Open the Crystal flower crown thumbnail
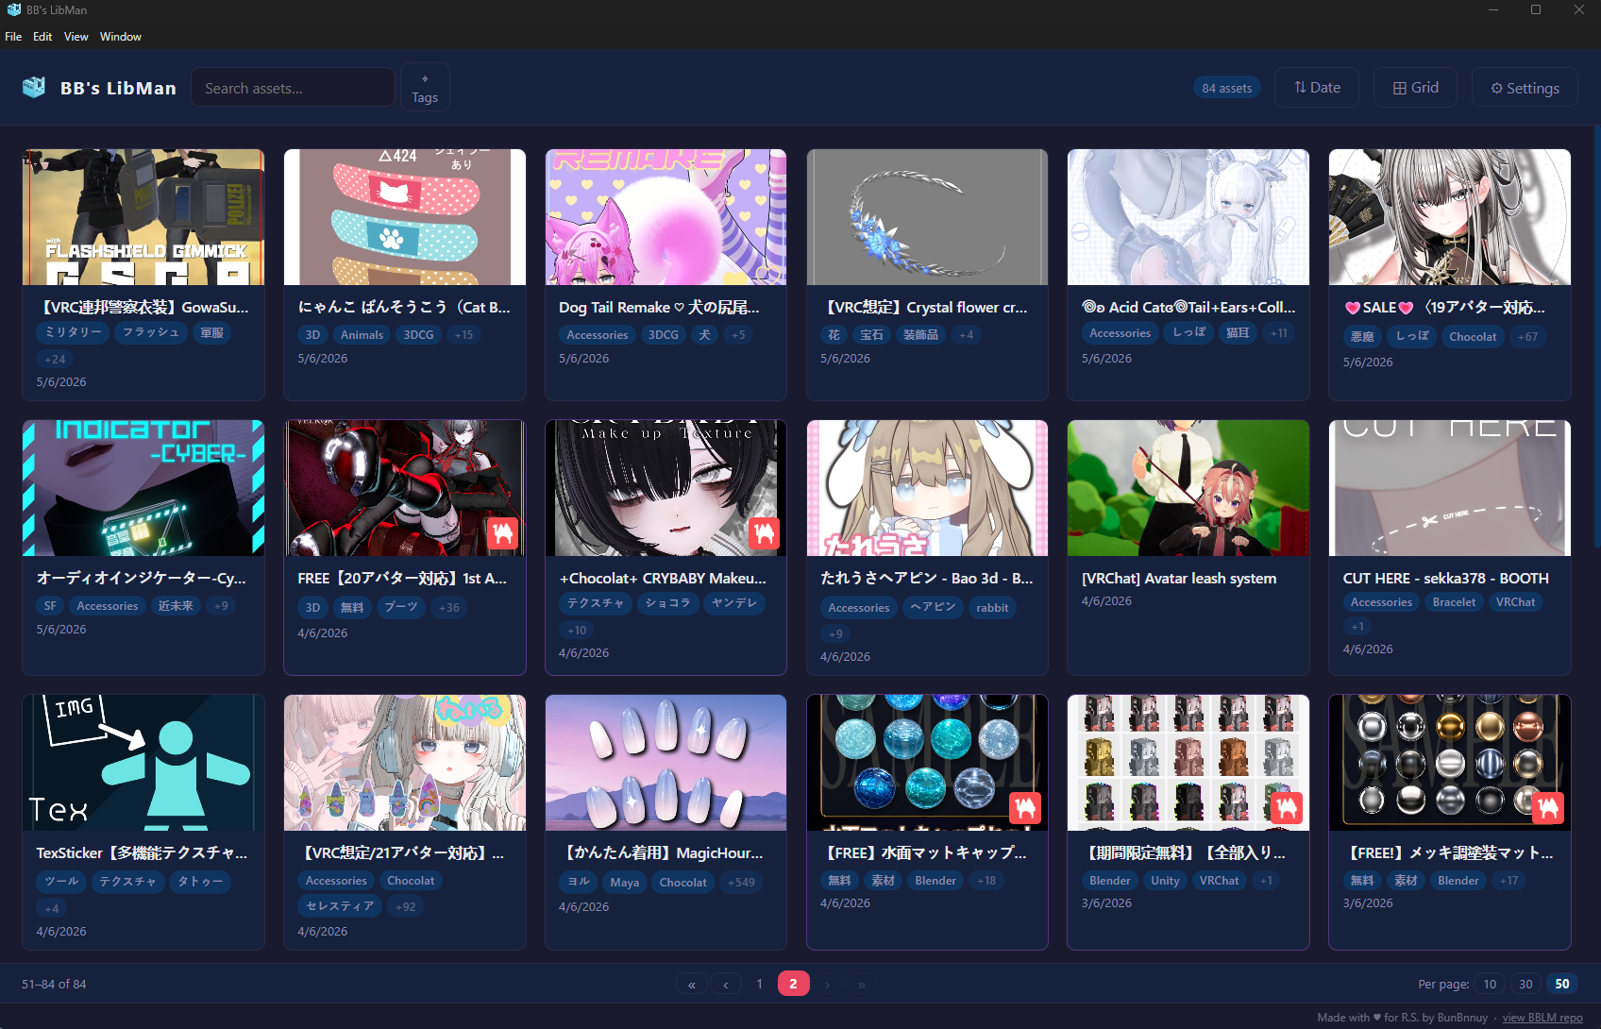The image size is (1601, 1029). [x=927, y=217]
